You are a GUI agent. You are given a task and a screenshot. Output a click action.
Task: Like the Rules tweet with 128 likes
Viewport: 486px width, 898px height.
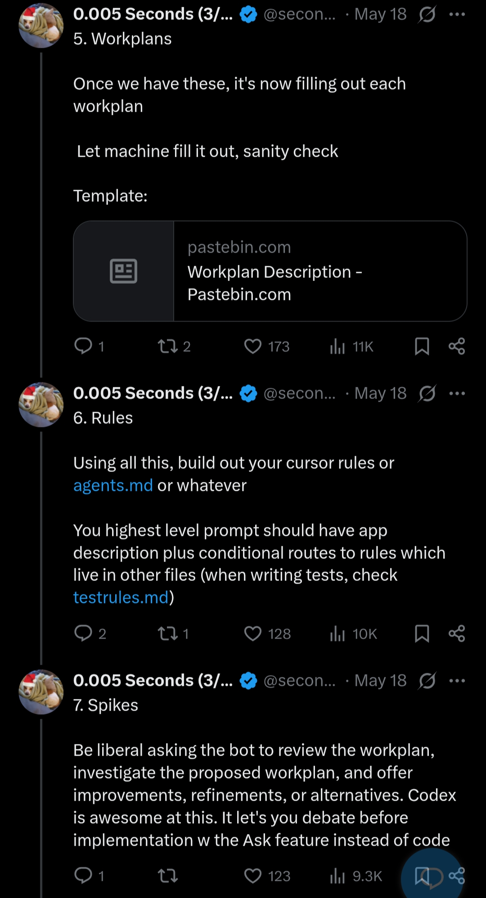click(x=253, y=633)
